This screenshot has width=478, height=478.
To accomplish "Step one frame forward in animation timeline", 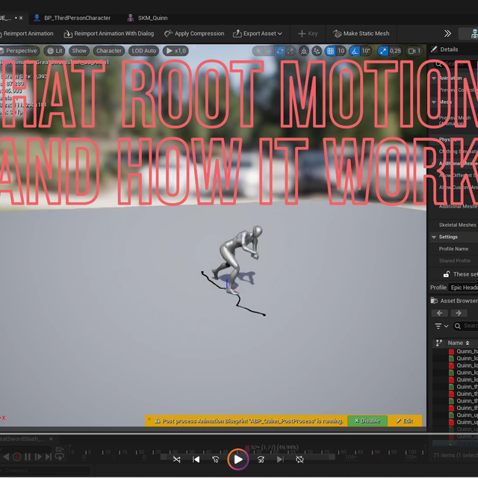I will point(38,456).
